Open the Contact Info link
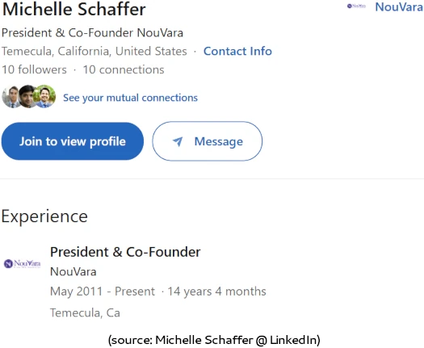This screenshot has height=348, width=424. [237, 51]
